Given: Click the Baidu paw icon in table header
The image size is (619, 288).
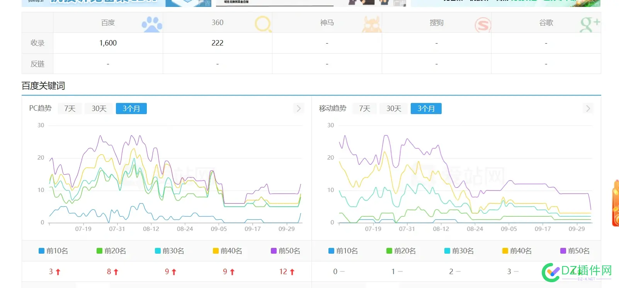Looking at the screenshot, I should coord(152,24).
